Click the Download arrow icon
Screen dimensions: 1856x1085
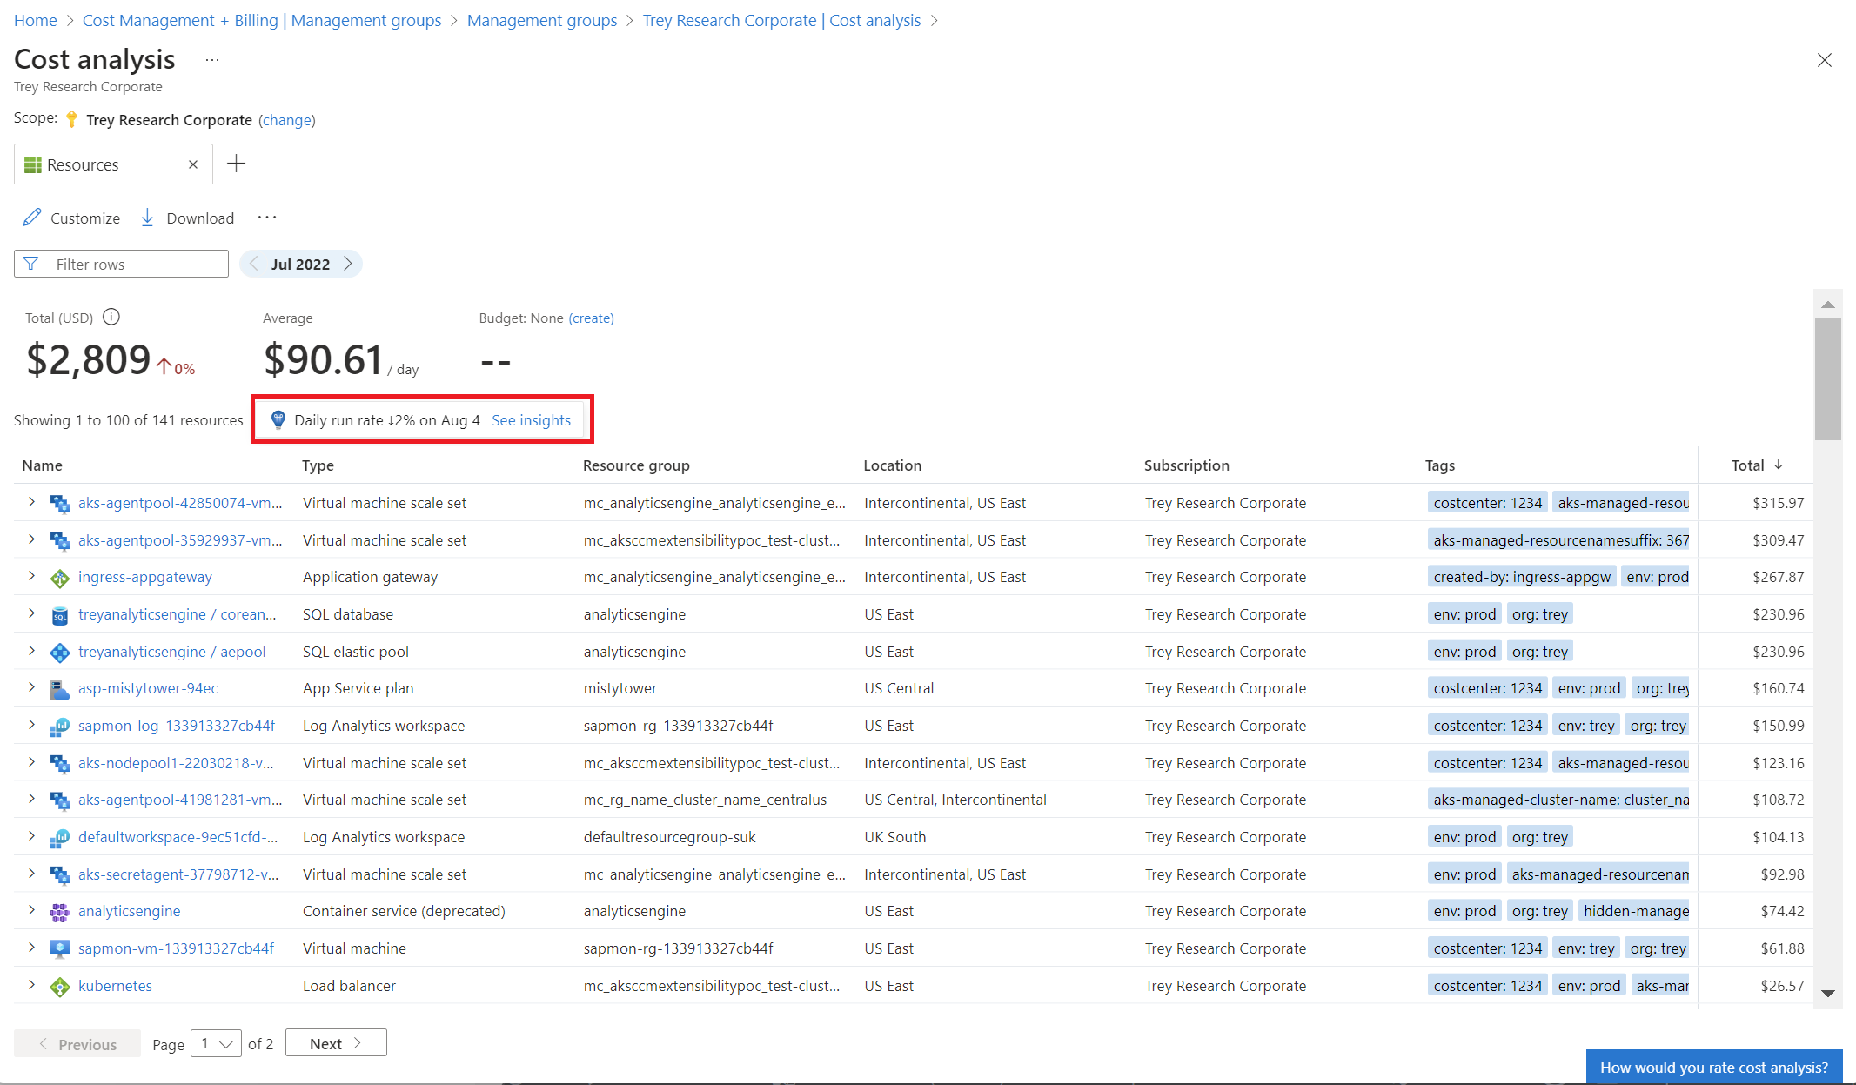tap(147, 218)
